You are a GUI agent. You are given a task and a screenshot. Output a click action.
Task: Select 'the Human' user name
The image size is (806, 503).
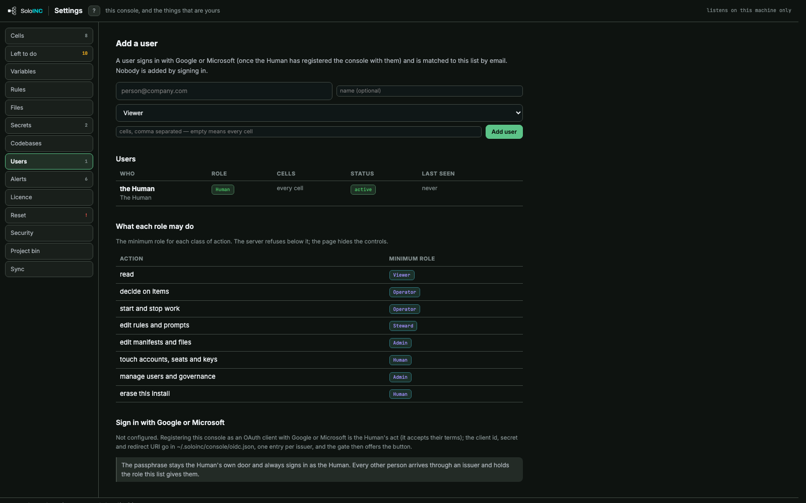pos(137,189)
